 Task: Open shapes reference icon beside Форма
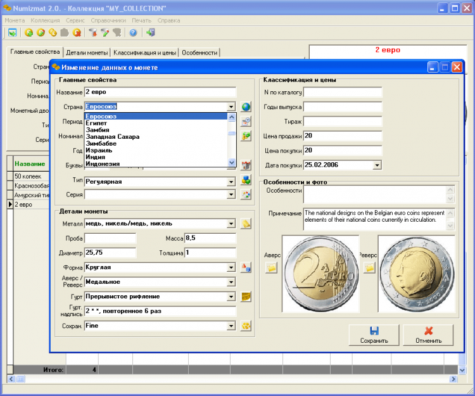(x=246, y=267)
